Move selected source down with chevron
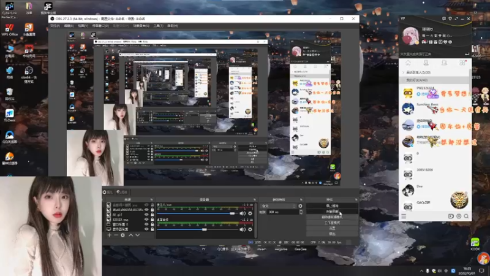490x276 pixels. click(137, 235)
